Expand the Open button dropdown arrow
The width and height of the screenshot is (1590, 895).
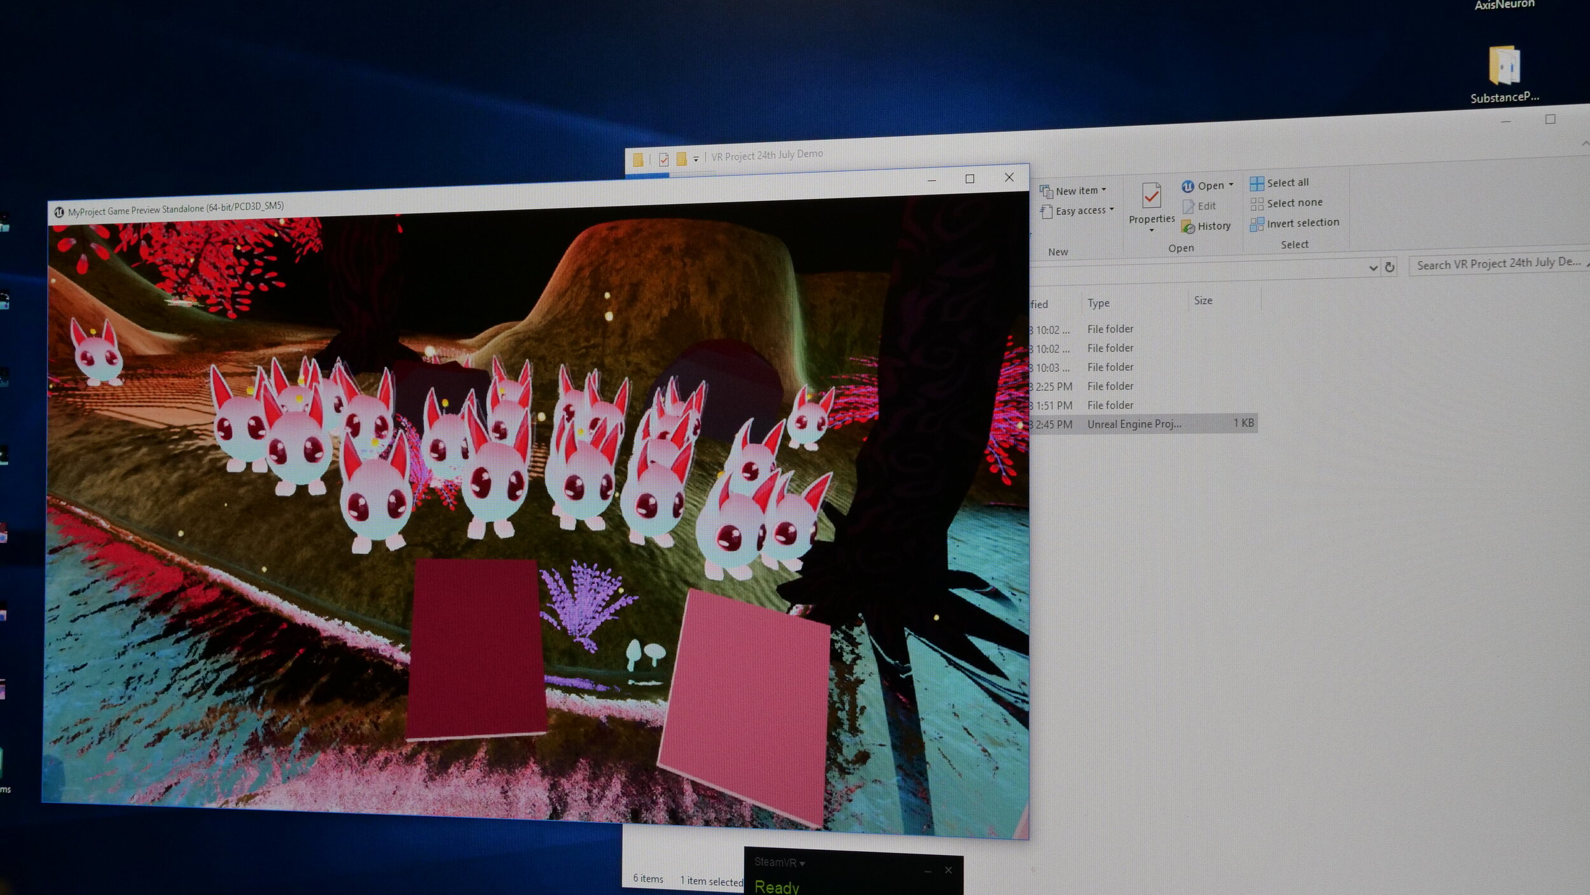tap(1231, 184)
